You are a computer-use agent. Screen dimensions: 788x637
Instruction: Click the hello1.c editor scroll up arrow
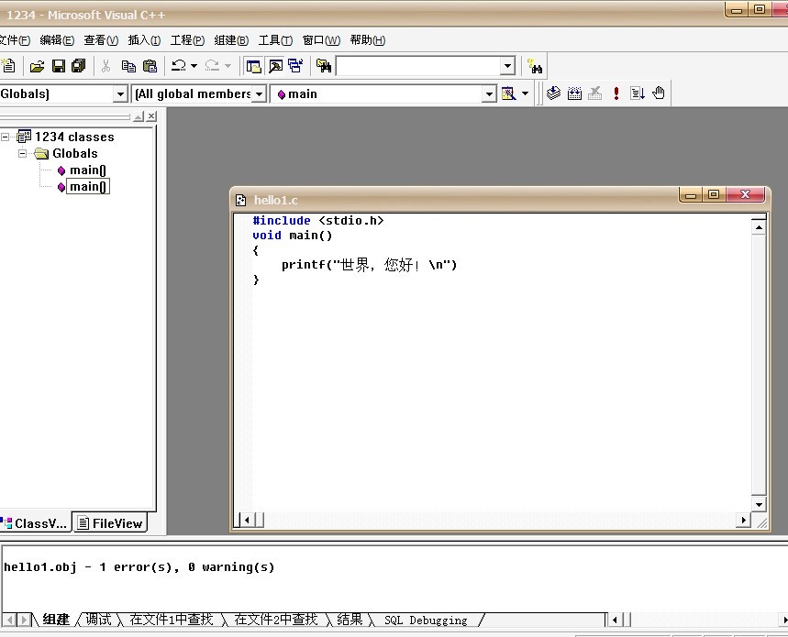pyautogui.click(x=759, y=227)
